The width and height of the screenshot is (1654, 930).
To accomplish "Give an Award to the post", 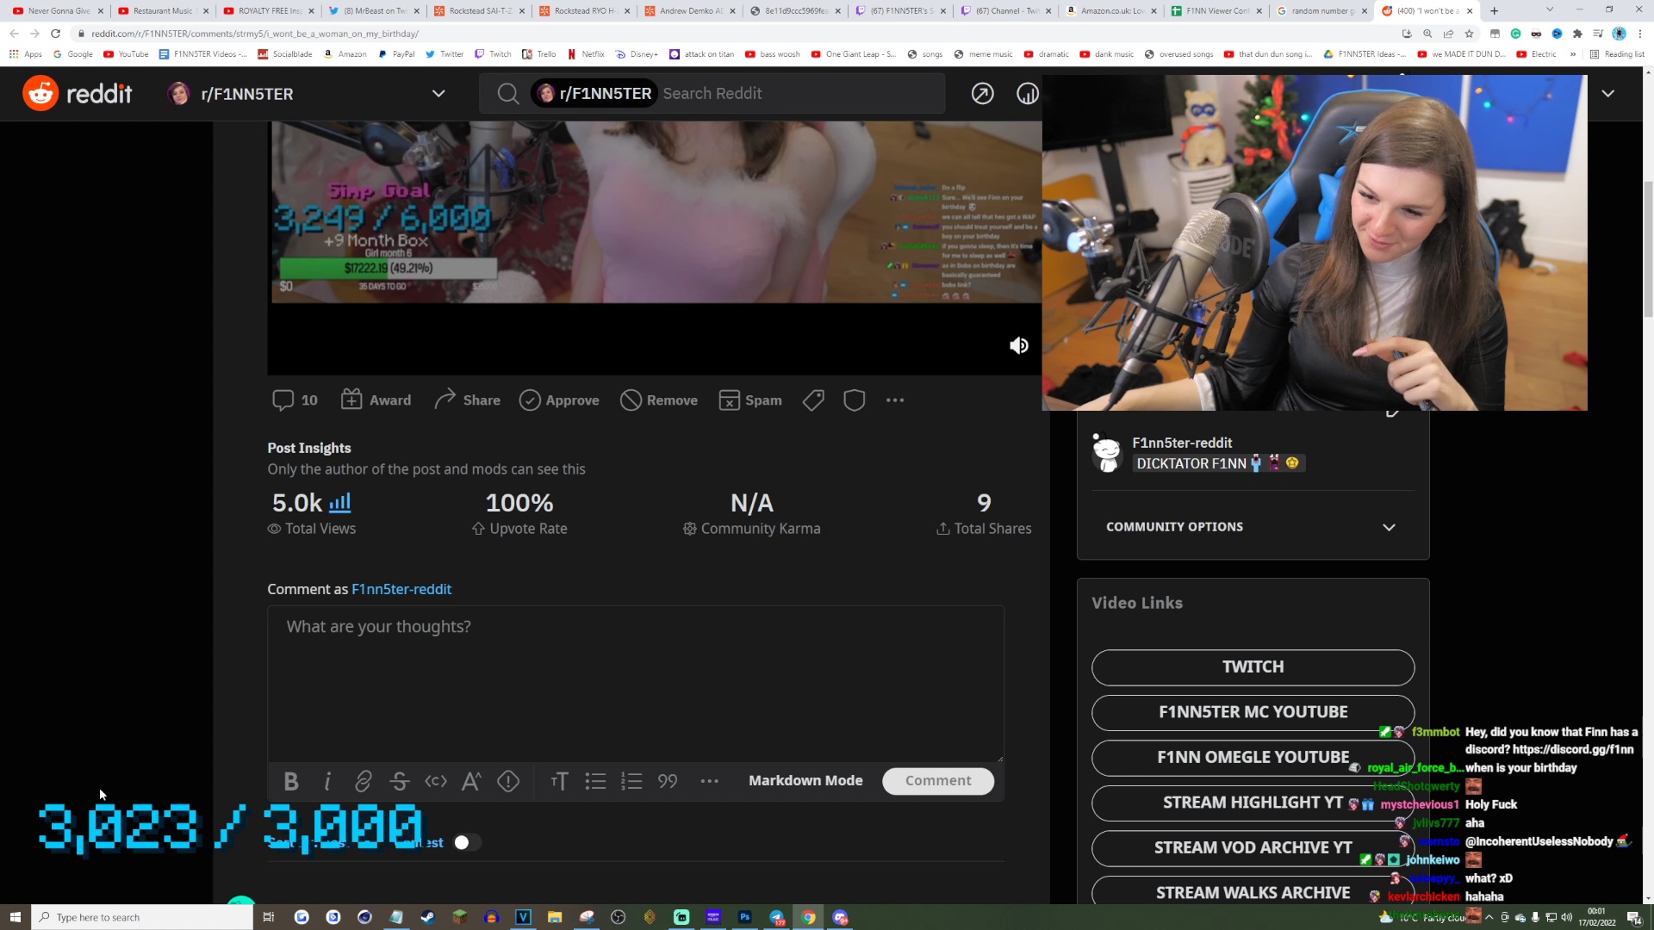I will (x=376, y=400).
